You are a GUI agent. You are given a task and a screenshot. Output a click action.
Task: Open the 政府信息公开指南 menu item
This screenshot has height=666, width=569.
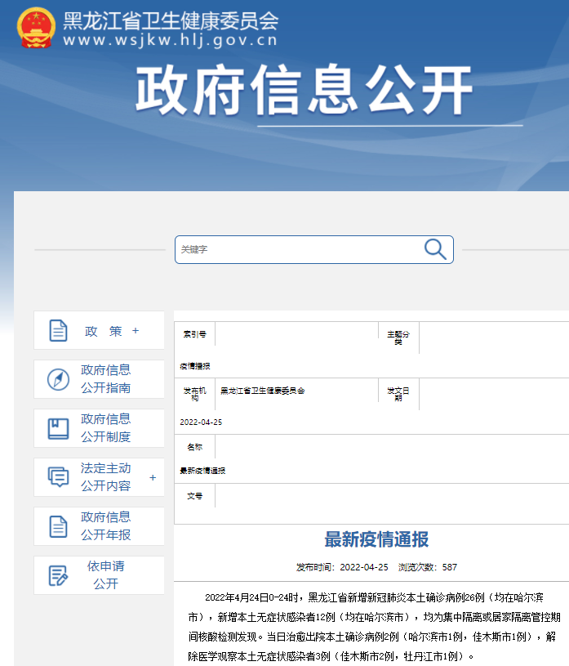105,379
